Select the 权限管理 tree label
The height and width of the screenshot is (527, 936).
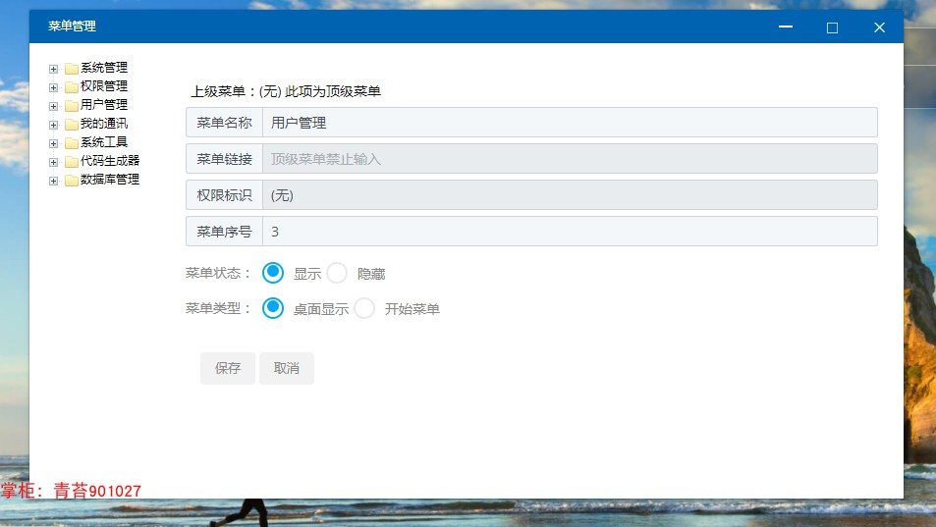click(x=104, y=85)
